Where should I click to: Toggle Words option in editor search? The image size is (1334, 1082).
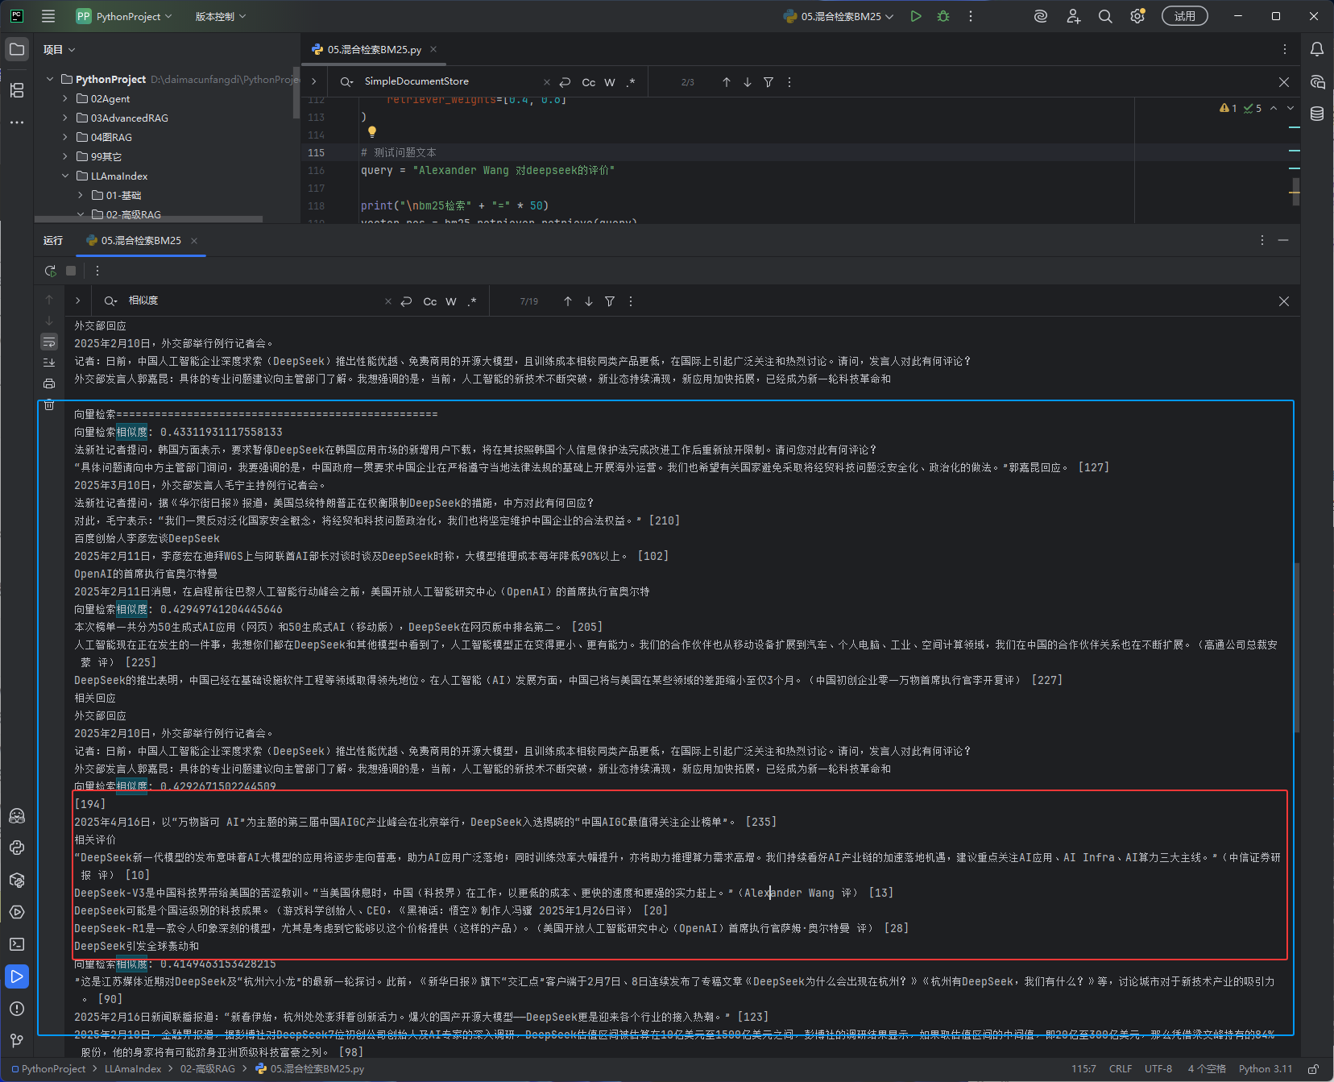(x=610, y=82)
